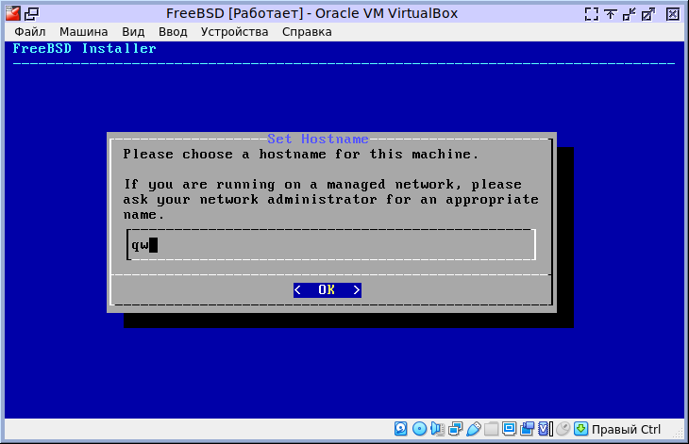Click the resize grip at window bottom-right corner
This screenshot has width=689, height=444.
click(x=680, y=434)
